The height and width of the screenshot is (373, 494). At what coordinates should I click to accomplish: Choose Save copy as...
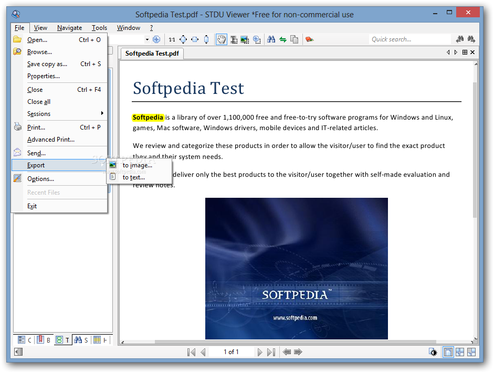pos(59,64)
